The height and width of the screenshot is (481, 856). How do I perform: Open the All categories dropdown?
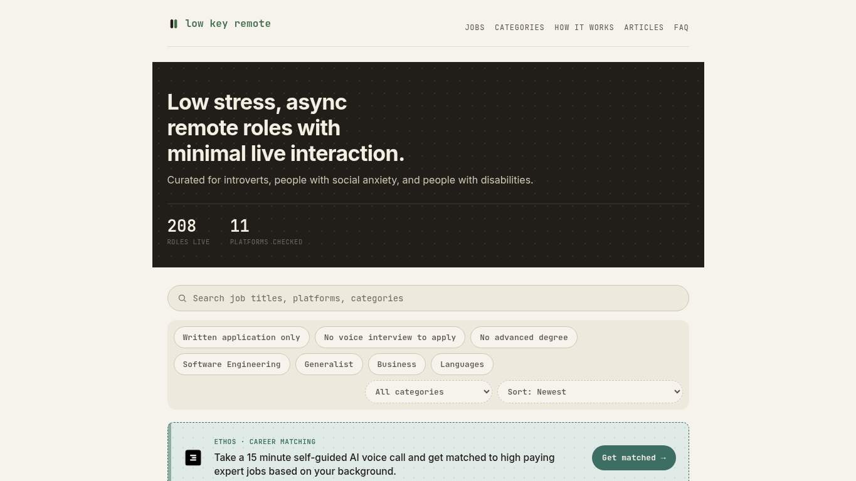pyautogui.click(x=429, y=392)
